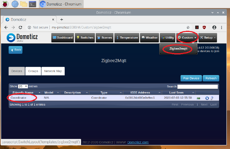This screenshot has height=149, width=230.
Task: Go to First page of entries
Action: coord(175,104)
